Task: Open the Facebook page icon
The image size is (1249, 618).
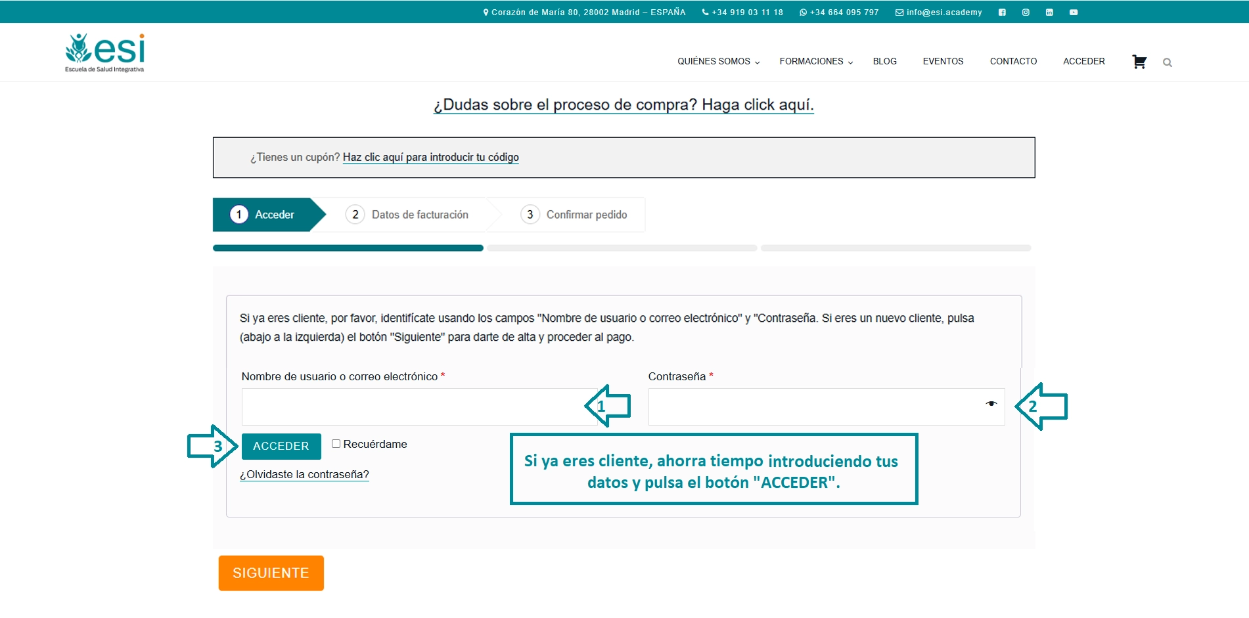Action: click(1002, 12)
